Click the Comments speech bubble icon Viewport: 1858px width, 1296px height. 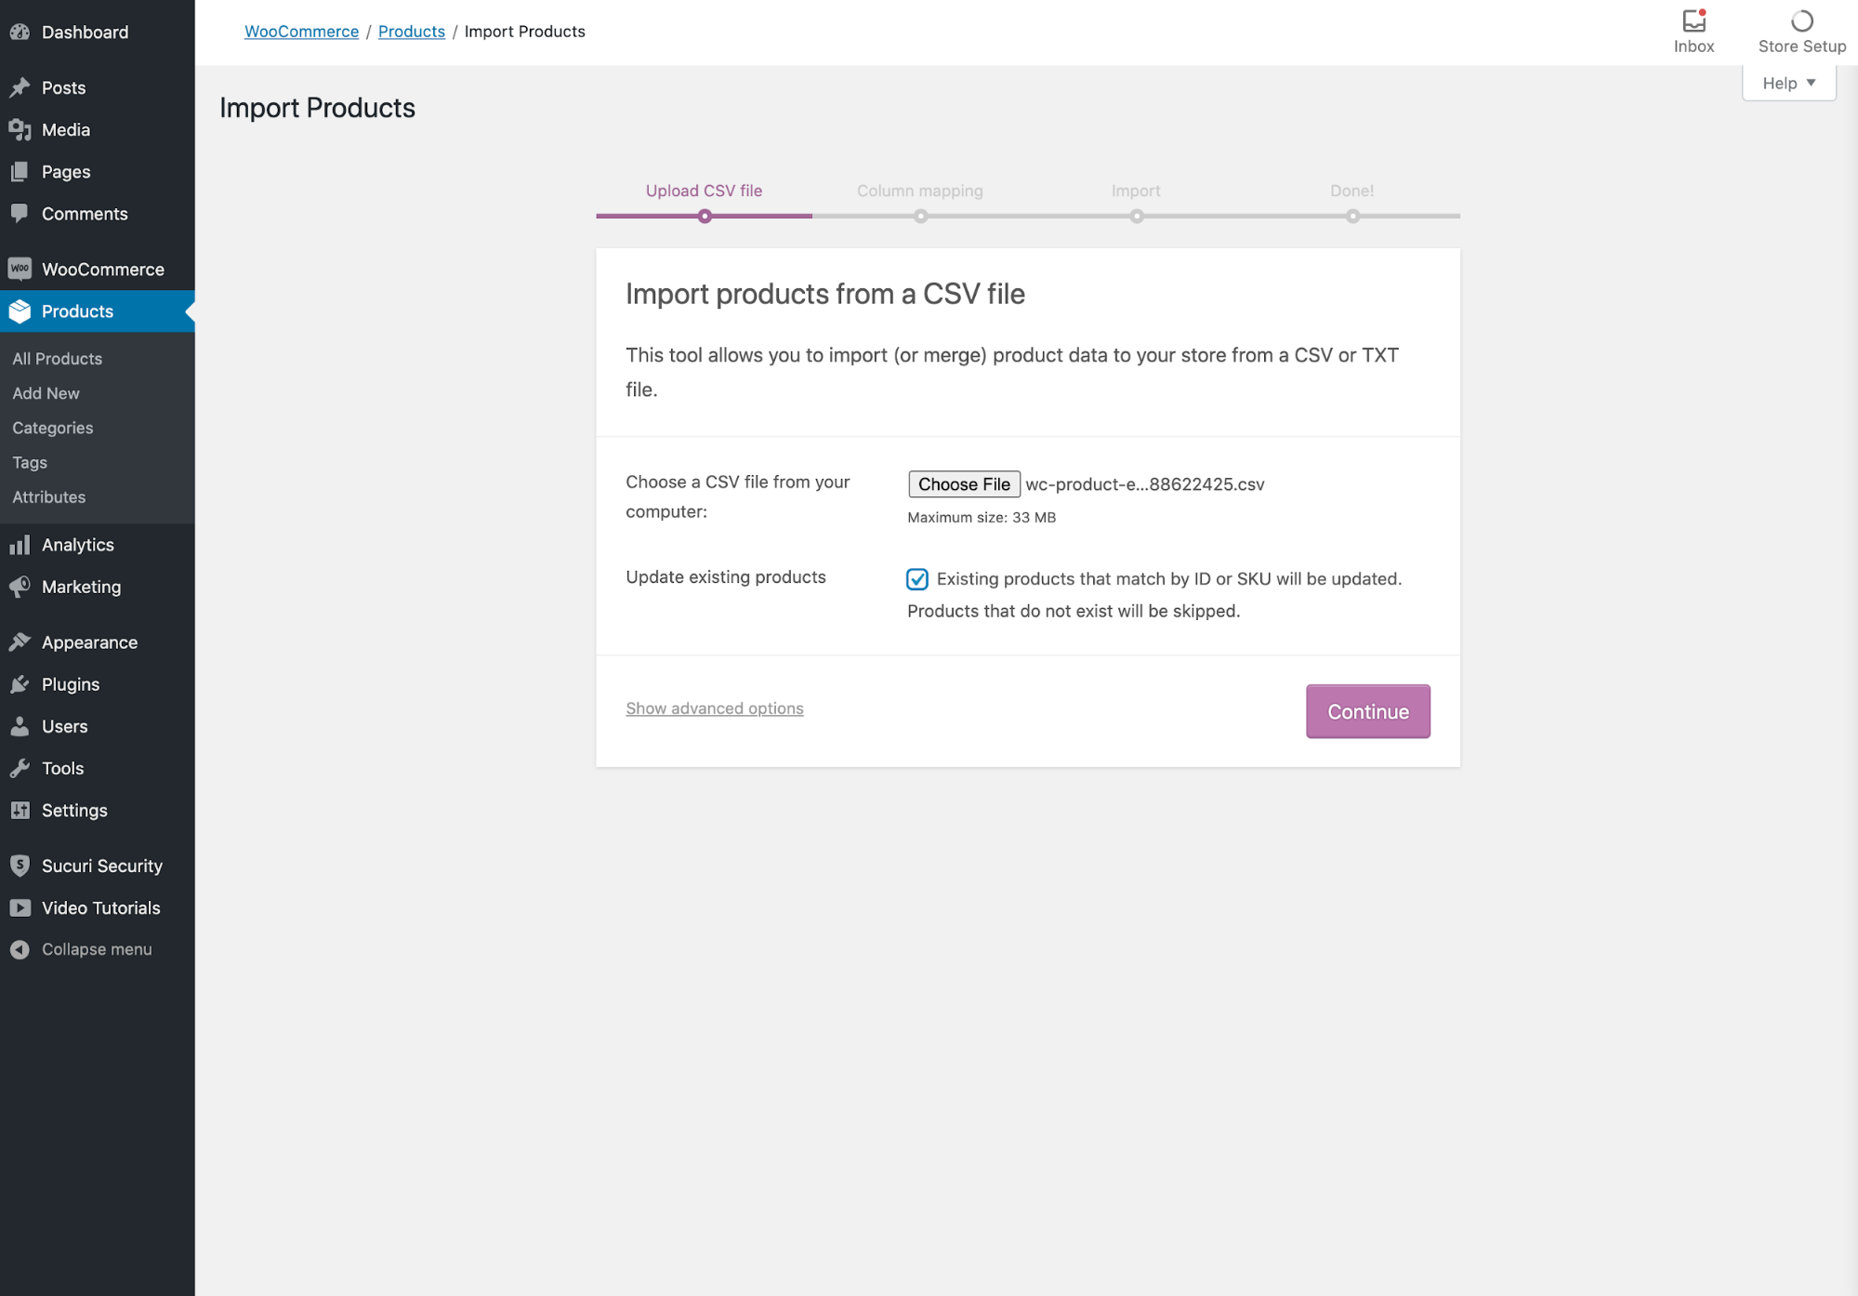[x=20, y=213]
